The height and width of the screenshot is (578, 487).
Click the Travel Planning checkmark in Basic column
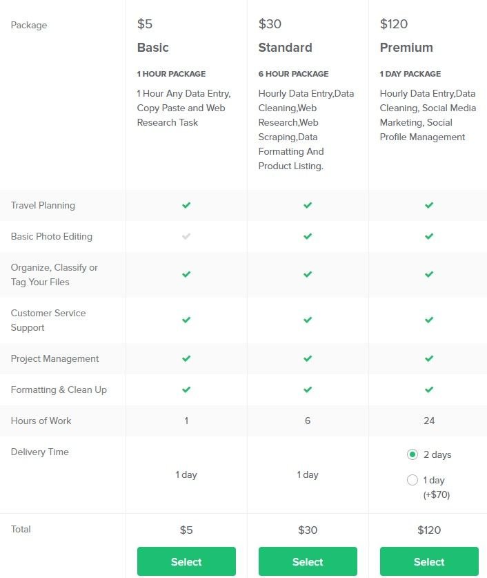(x=186, y=205)
